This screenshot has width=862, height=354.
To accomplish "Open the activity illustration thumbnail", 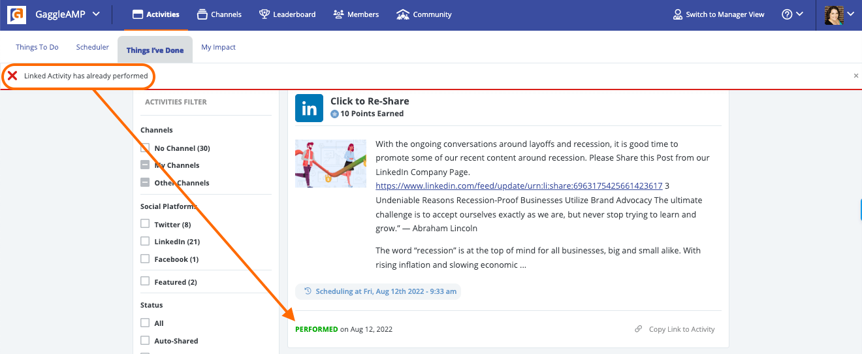I will [x=330, y=164].
